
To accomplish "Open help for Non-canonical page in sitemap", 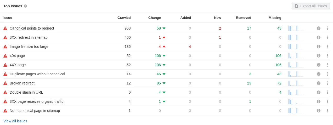I will click(x=319, y=111).
